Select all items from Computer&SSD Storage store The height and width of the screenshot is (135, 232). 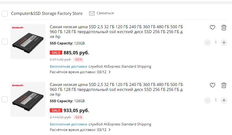(x=5, y=14)
